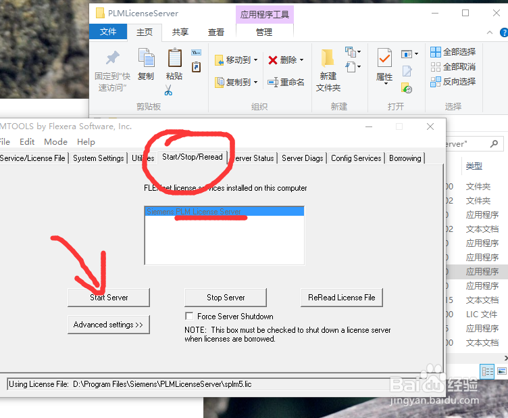Click the search magnifier in Explorer

(494, 143)
